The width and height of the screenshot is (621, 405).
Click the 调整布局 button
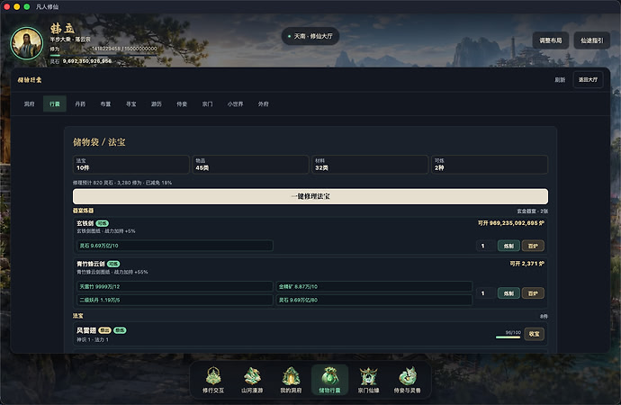[x=551, y=40]
